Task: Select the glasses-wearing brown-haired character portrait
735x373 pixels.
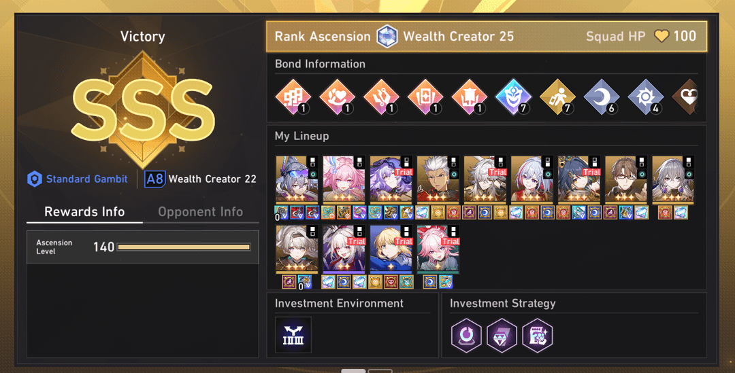Action: [626, 180]
